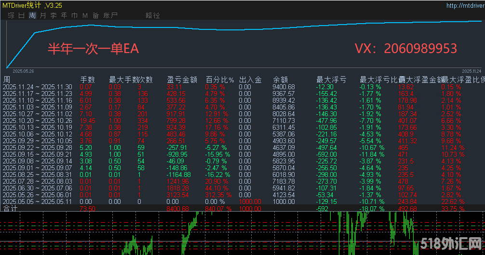485x255 pixels.
Task: Click the 手数 column header
Action: [87, 80]
